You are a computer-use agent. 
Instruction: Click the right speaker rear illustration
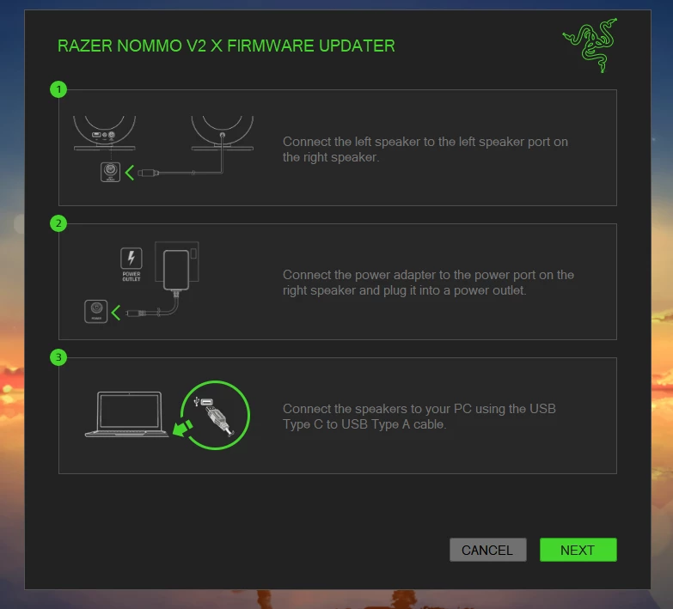pos(104,133)
